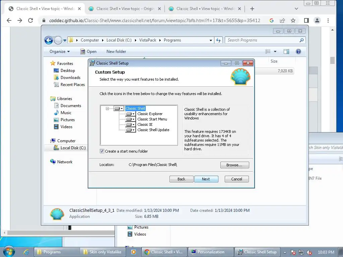Open Videos library in Programs window sidebar
Screen dimensions: 343x257
(x=66, y=127)
